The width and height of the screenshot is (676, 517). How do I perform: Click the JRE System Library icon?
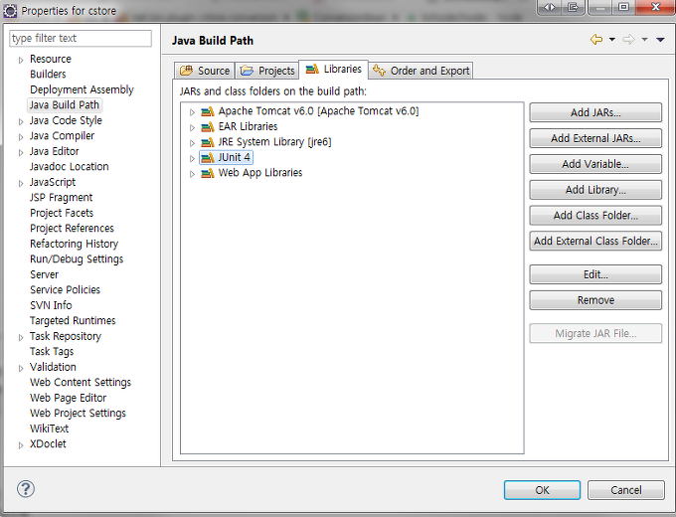tap(208, 142)
